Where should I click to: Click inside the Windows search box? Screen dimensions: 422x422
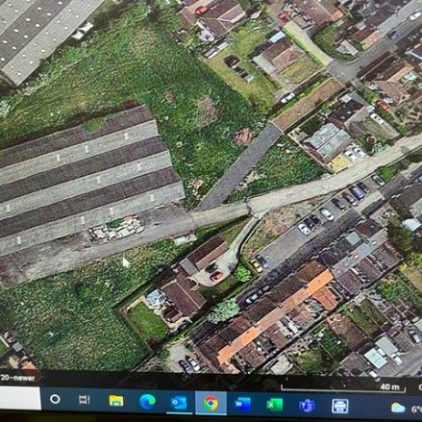click(20, 398)
